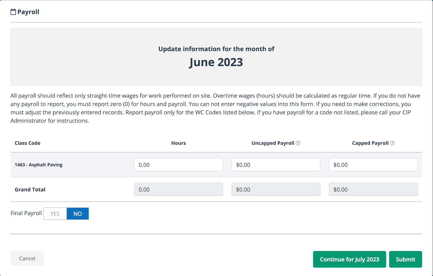Click the Grand Total row label
This screenshot has height=276, width=433.
tap(30, 190)
